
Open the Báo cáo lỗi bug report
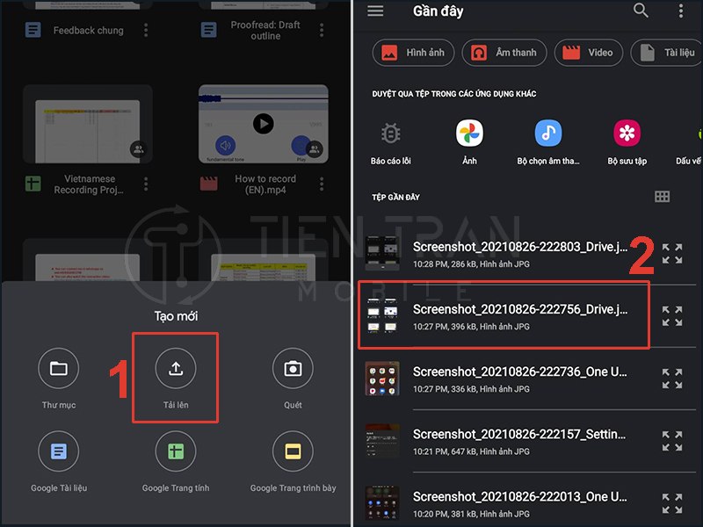(x=391, y=134)
